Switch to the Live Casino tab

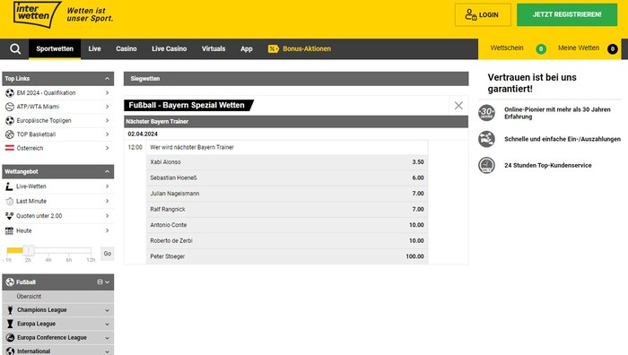(x=169, y=48)
